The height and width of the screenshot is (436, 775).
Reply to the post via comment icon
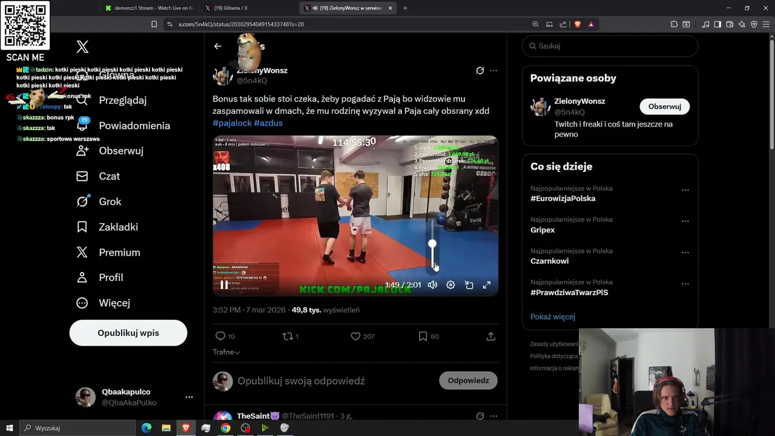tap(220, 336)
